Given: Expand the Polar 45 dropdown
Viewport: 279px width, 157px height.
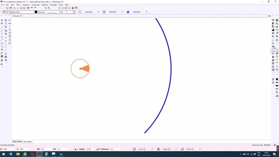Looking at the screenshot, I should (193, 149).
